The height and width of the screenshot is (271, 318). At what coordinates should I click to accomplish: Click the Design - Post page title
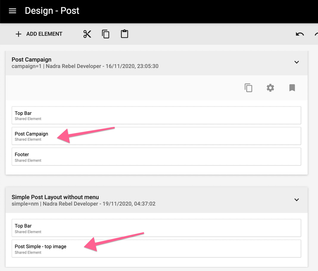(x=52, y=11)
